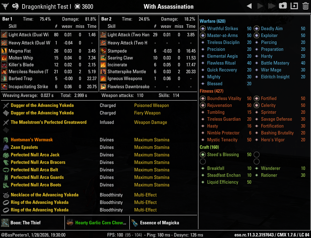The image size is (311, 238).
Task: Click the Essence of Magicka potion icon
Action: point(135,223)
